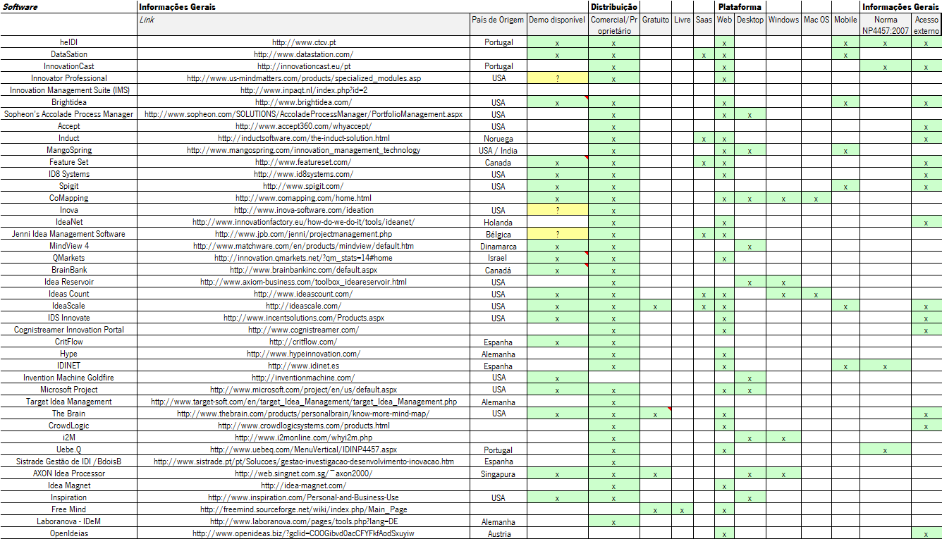Click the 'Idea Reservoir' software cell
This screenshot has height=539, width=942.
68,282
